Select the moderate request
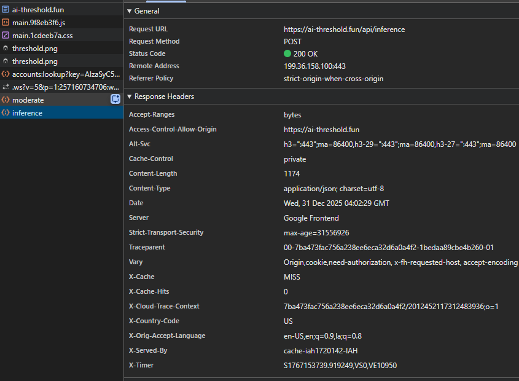Screen dimensions: 519x381 pyautogui.click(x=61, y=100)
